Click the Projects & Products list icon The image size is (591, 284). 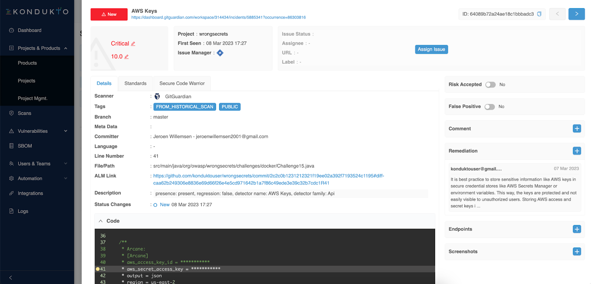(11, 48)
